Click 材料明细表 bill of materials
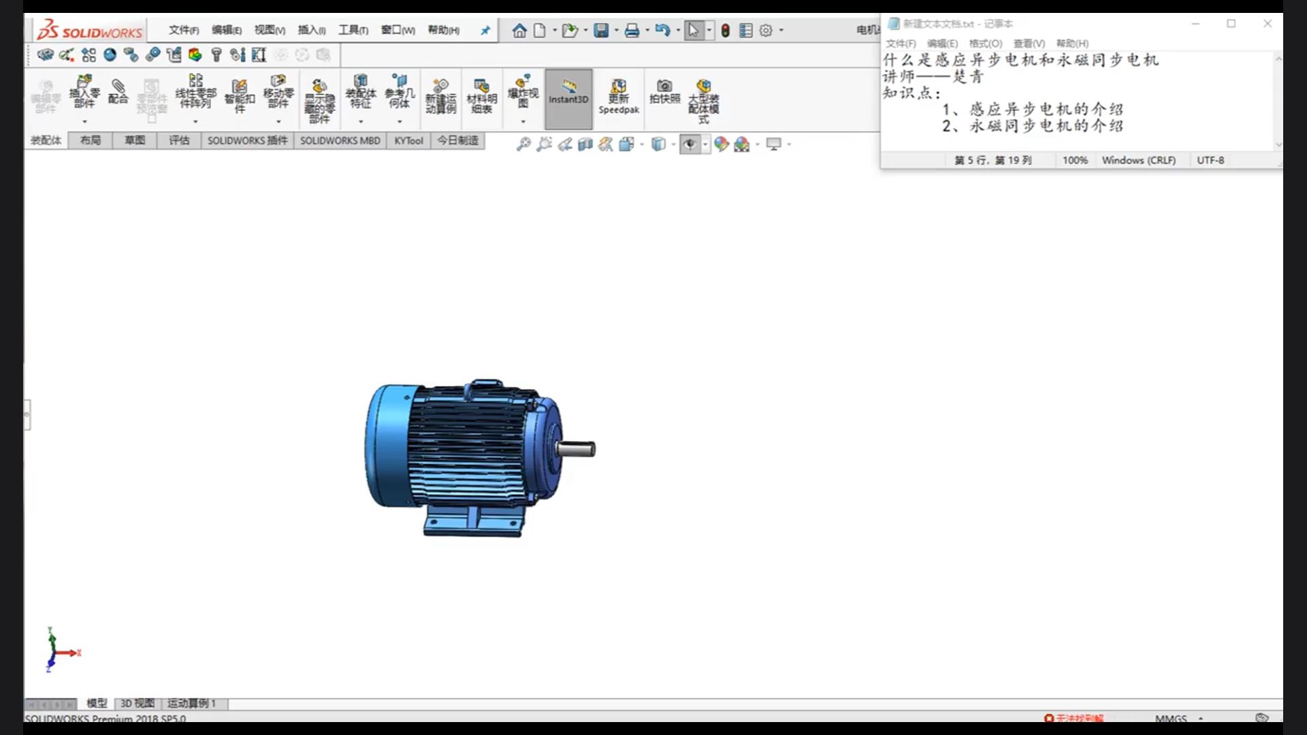Viewport: 1307px width, 735px height. tap(482, 96)
